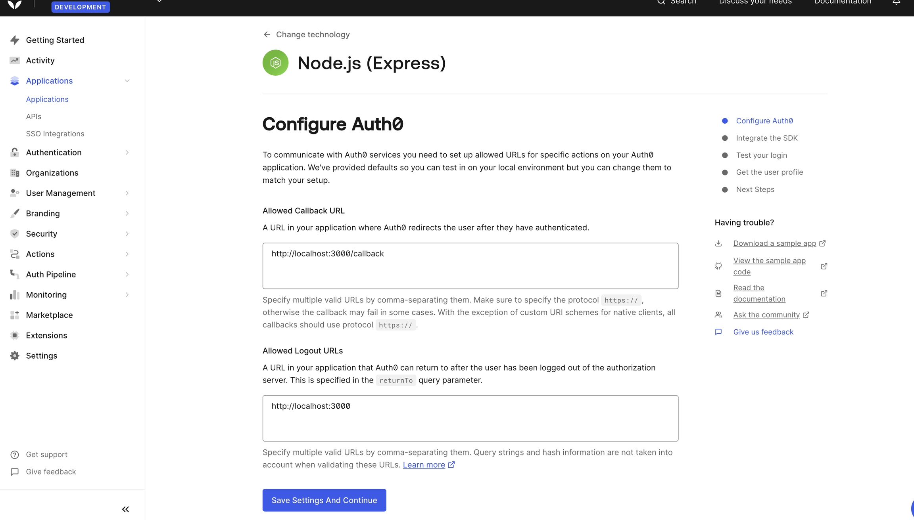Click the Settings gear icon in sidebar

15,356
